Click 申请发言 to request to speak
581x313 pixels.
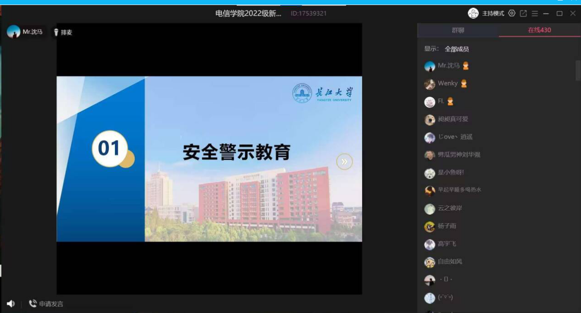pyautogui.click(x=46, y=304)
